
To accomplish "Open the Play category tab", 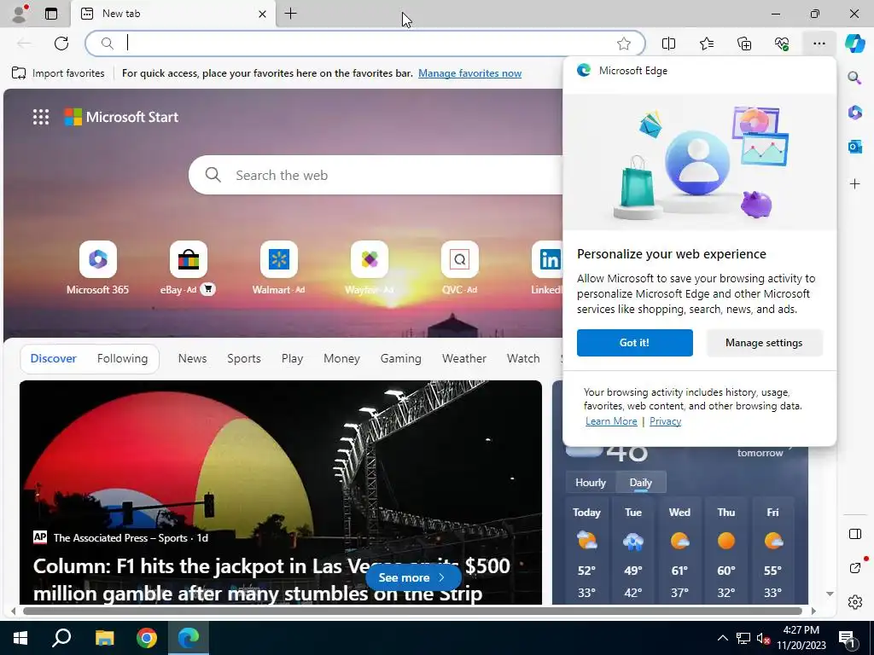I will (x=292, y=358).
